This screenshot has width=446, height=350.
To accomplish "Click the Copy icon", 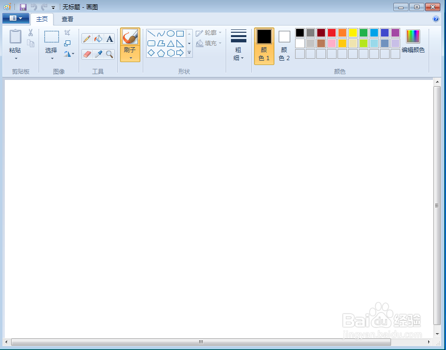I will coord(30,43).
